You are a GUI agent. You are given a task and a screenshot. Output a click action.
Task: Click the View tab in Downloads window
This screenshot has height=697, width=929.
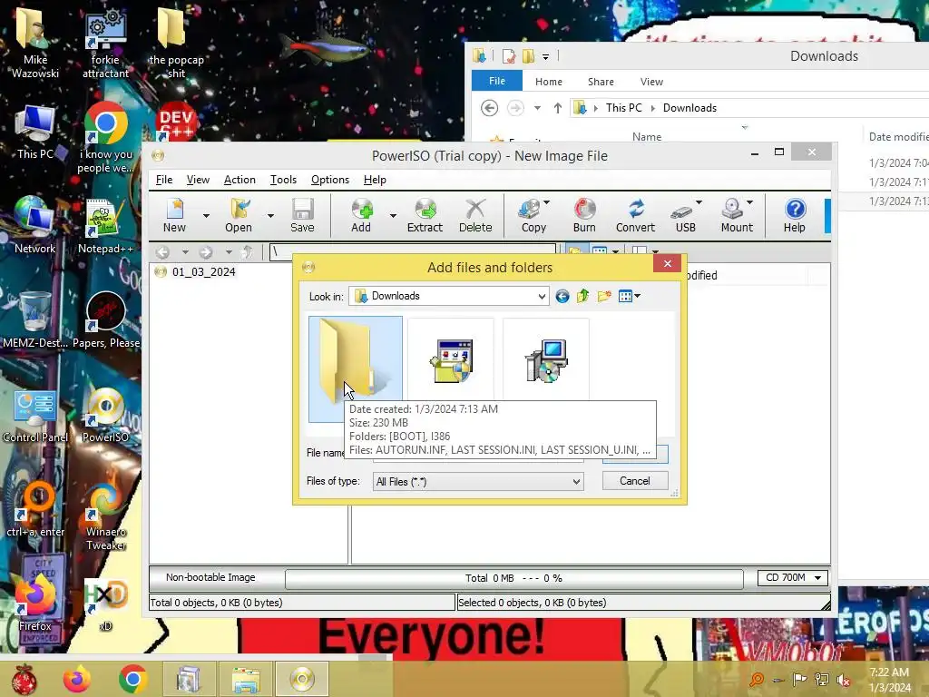(x=651, y=82)
